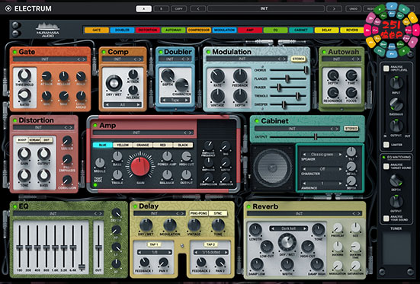Enable the Analyse Input Level checkbox

click(x=386, y=69)
